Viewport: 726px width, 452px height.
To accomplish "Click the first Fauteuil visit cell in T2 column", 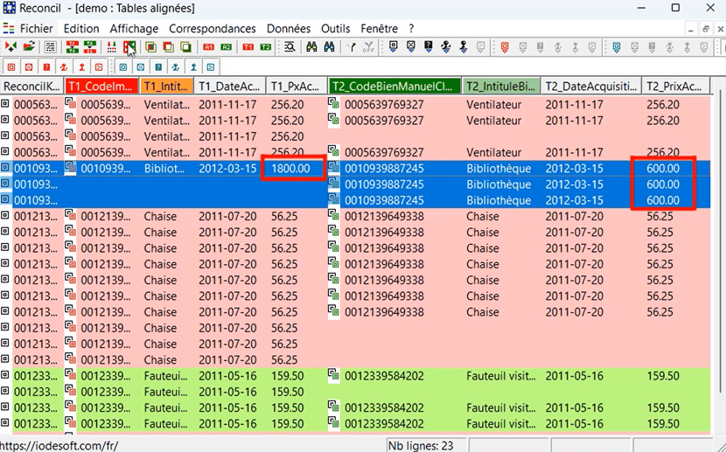I will click(500, 376).
